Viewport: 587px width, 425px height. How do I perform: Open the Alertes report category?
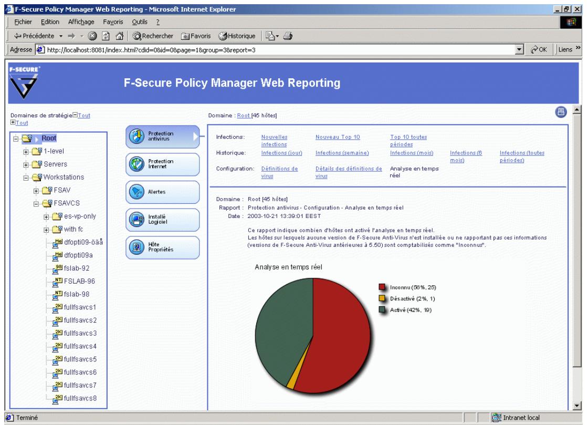point(162,192)
